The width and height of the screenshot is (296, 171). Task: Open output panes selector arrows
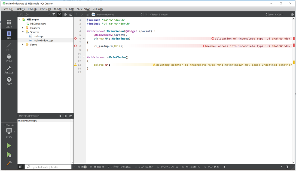224,167
